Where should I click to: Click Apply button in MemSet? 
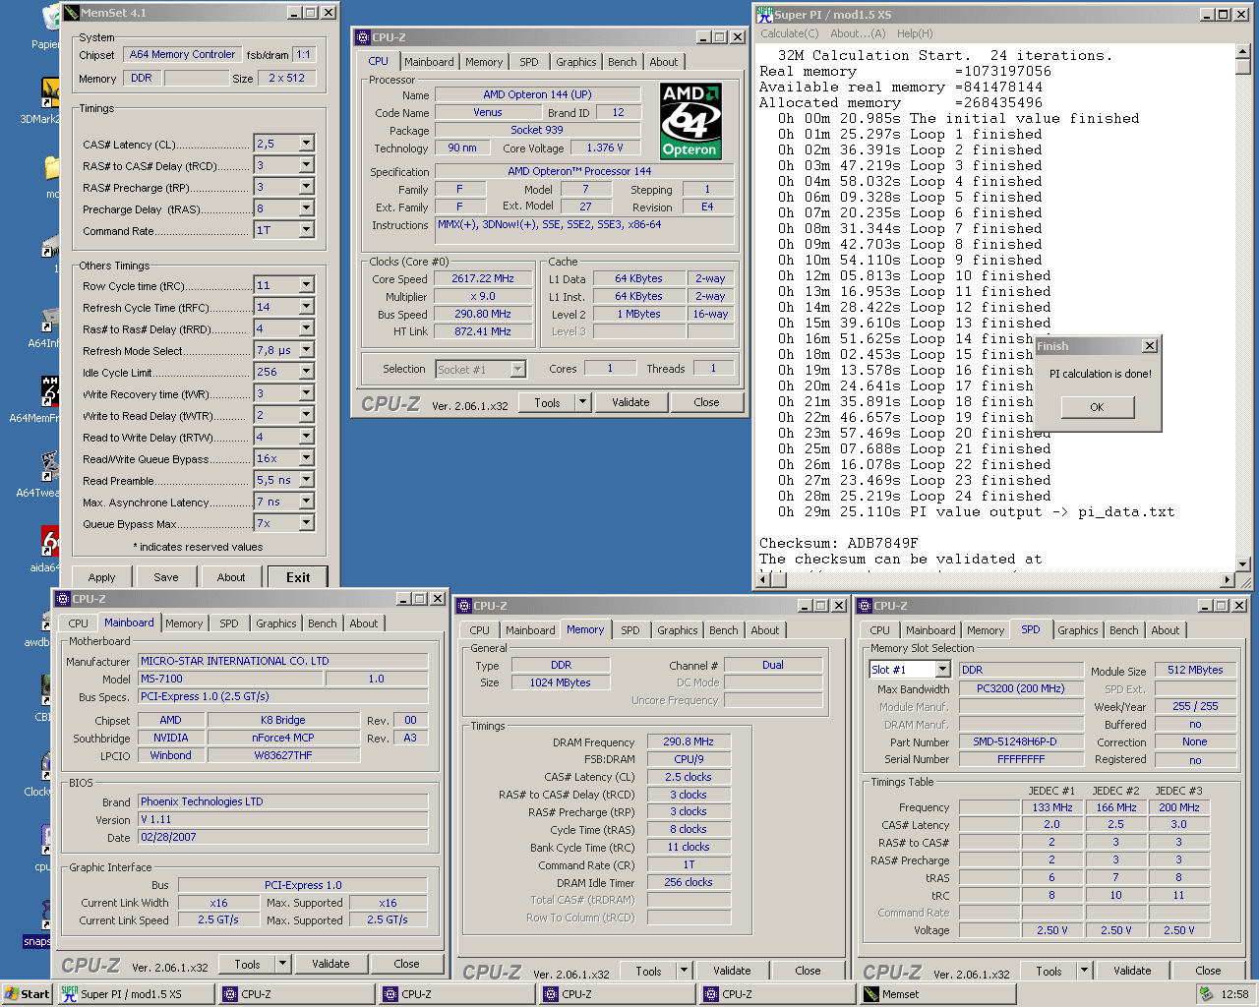102,577
